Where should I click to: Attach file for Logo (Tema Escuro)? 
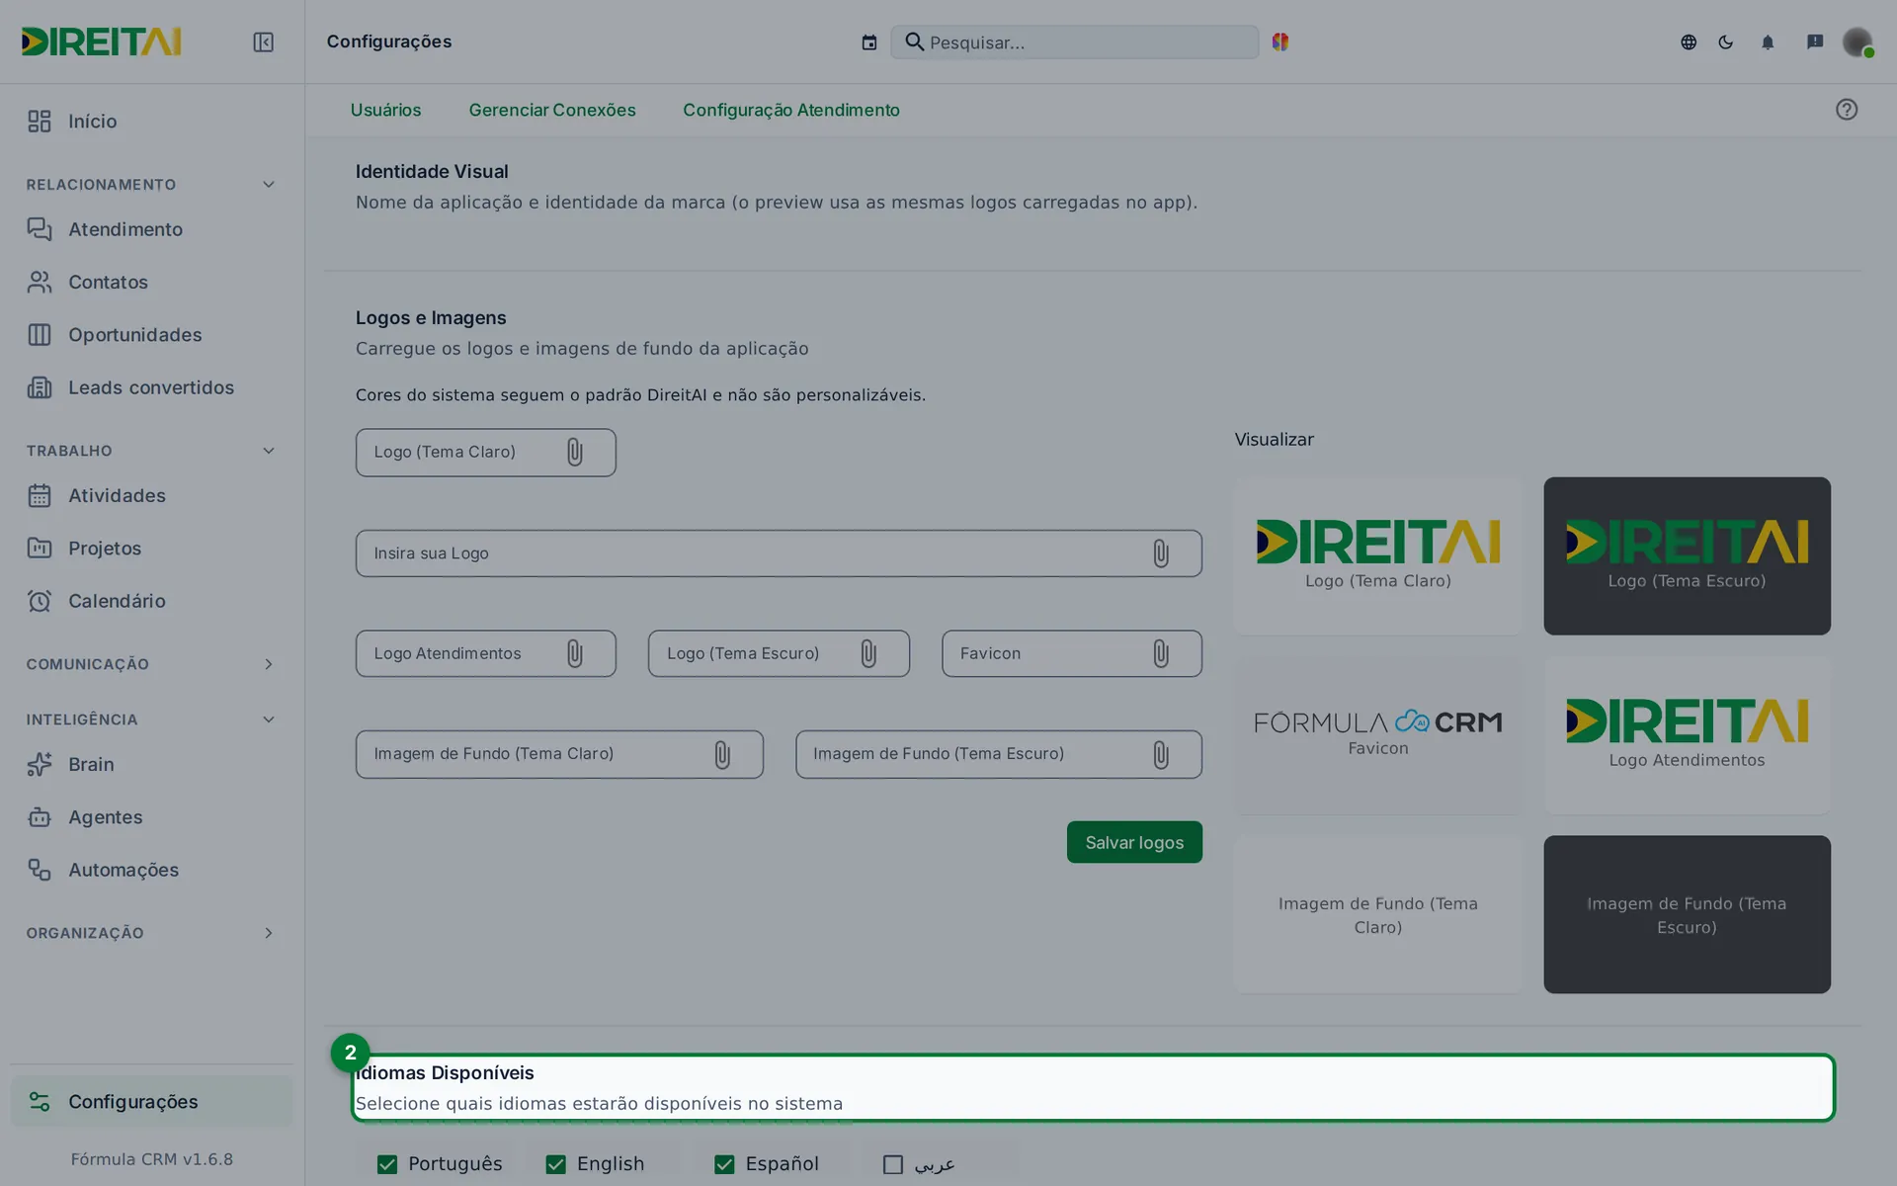point(868,653)
